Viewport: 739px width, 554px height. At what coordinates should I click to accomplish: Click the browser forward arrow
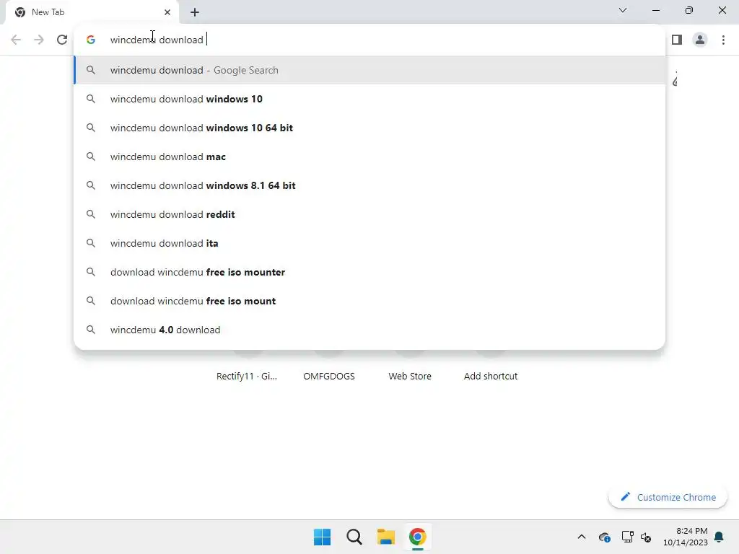coord(39,40)
